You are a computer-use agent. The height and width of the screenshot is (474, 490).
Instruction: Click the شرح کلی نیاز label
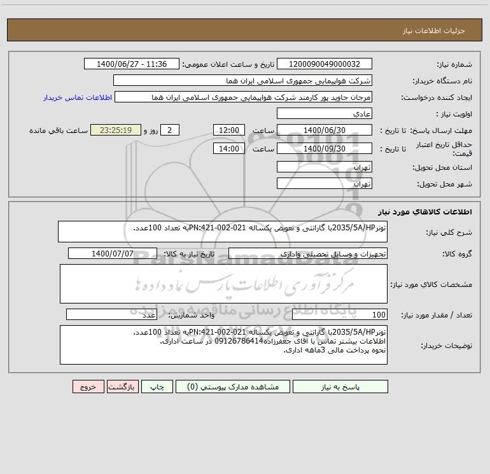449,232
